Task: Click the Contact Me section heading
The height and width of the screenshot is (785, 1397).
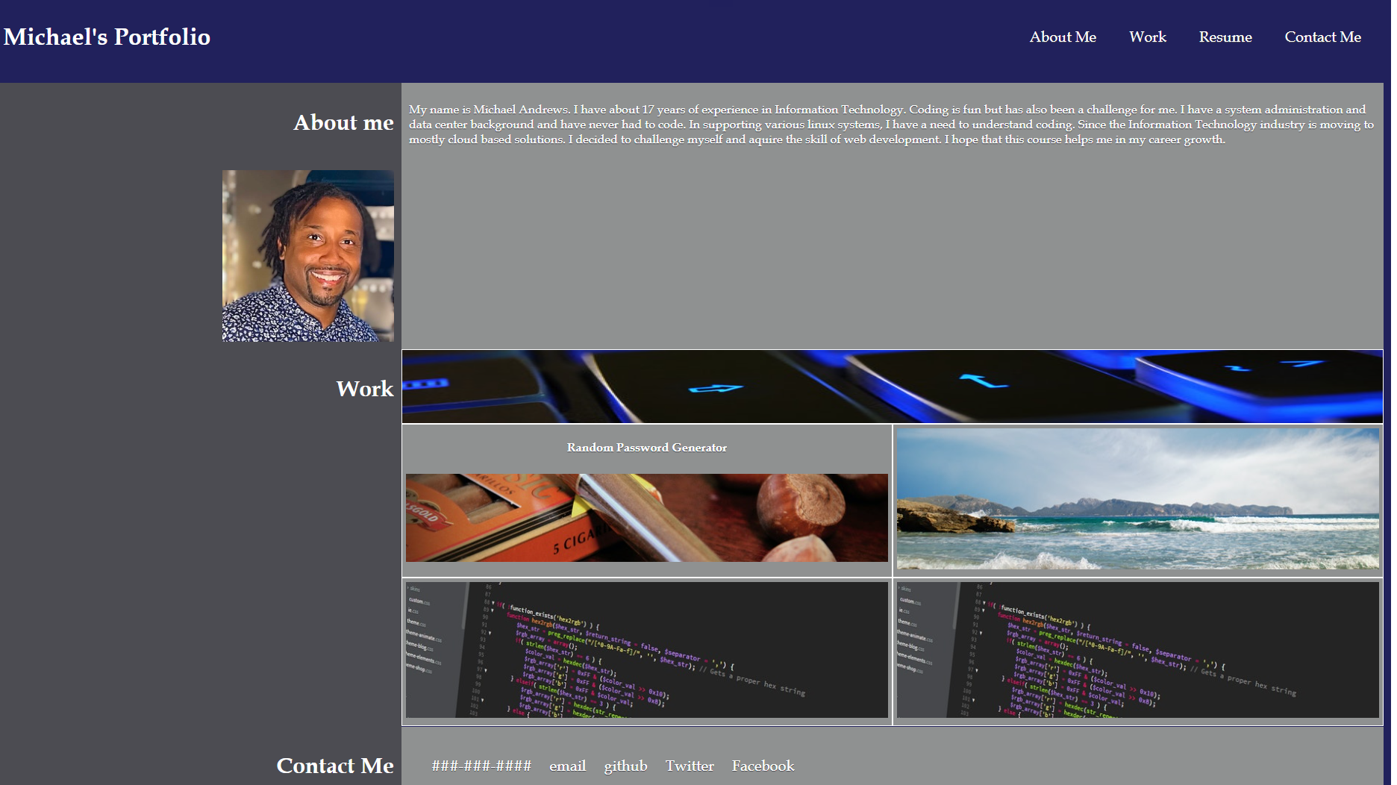Action: click(x=334, y=765)
